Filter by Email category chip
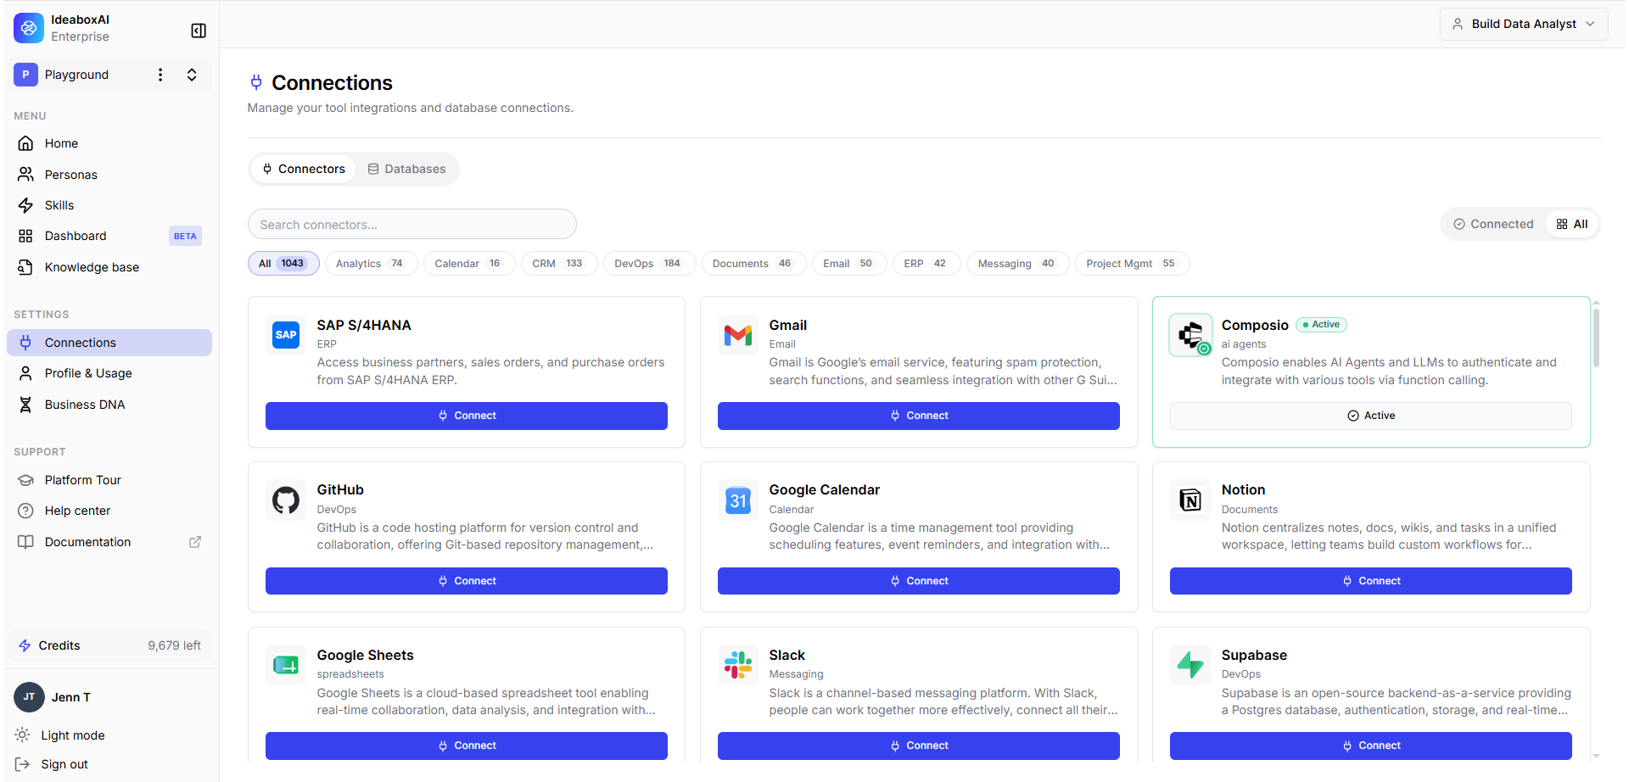Screen dimensions: 1629x782 [x=849, y=264]
